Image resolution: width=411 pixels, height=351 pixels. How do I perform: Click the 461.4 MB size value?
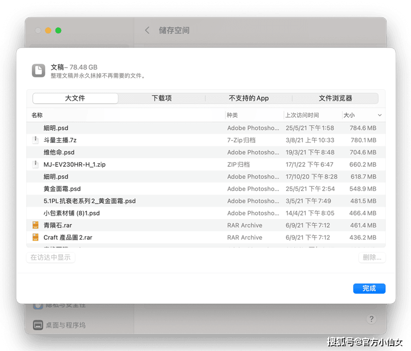(363, 225)
